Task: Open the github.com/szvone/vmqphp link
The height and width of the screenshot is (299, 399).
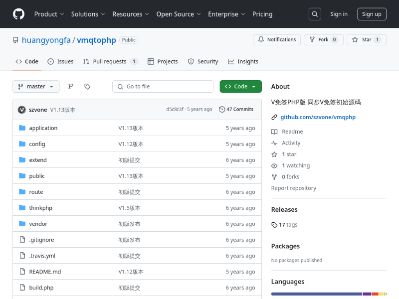Action: pyautogui.click(x=318, y=117)
